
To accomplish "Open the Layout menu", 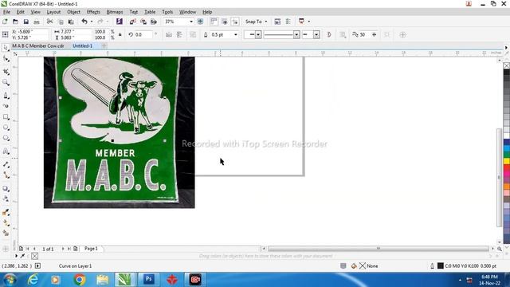I will pos(53,12).
